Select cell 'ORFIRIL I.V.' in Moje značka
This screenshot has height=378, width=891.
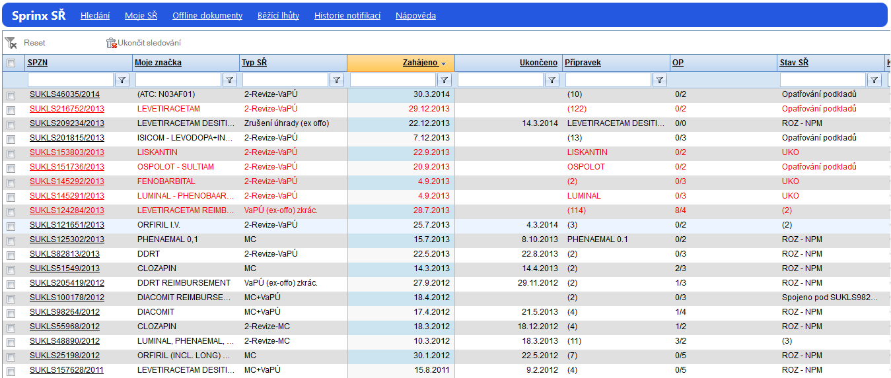pos(158,225)
